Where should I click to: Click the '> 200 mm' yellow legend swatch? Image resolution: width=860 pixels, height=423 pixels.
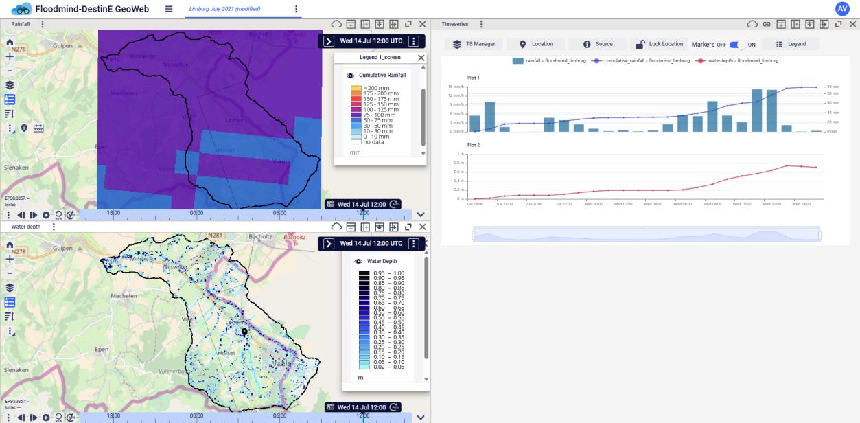356,89
